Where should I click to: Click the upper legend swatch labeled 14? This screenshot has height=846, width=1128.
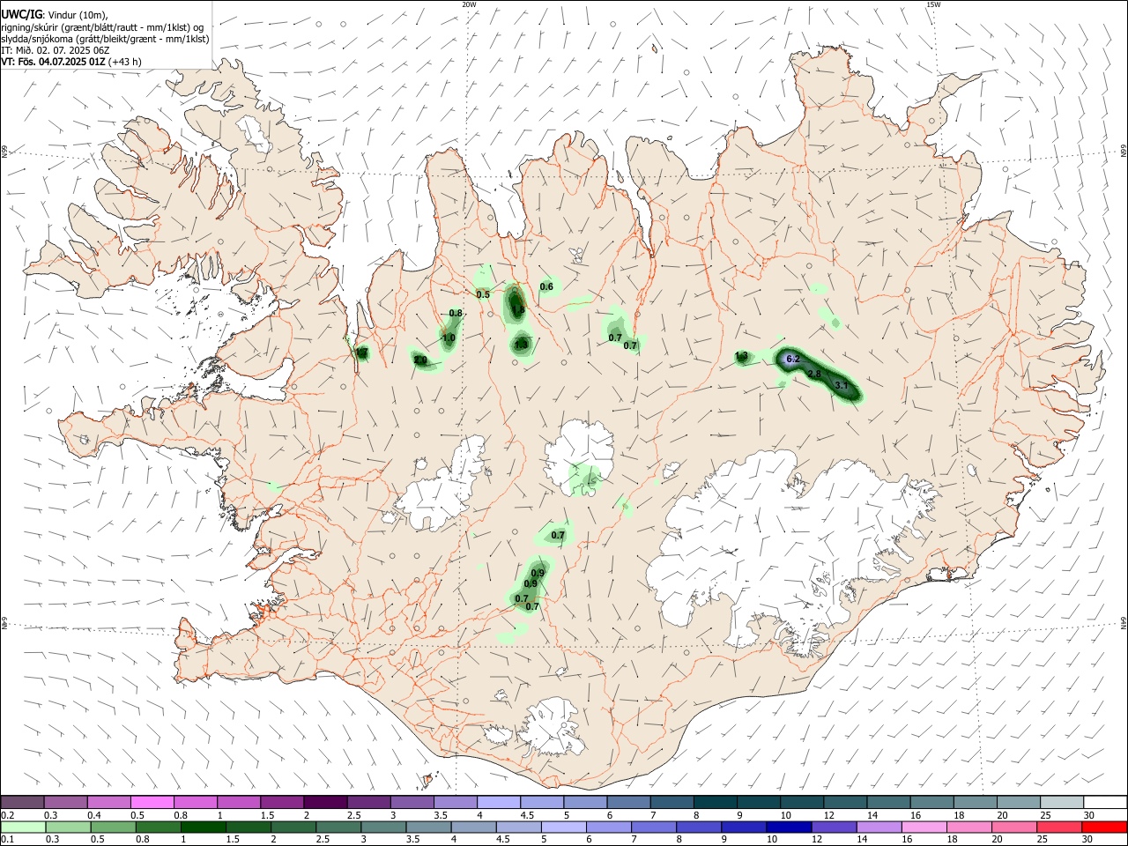(x=887, y=802)
